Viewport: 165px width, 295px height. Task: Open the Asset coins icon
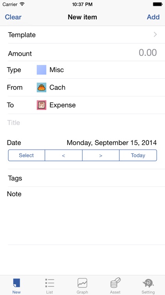(x=115, y=283)
